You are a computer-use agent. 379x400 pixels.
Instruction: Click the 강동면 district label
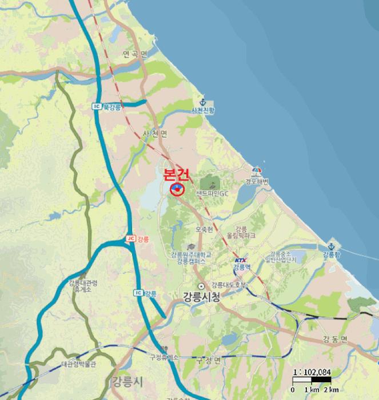[x=335, y=339]
